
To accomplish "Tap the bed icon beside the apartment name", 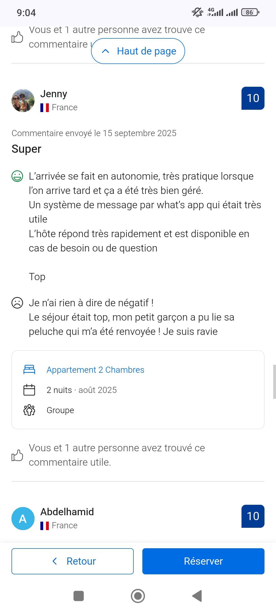I will point(29,370).
